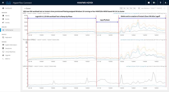The height and width of the screenshot is (92, 169).
Task: Open the hamburger navigation menu
Action: point(3,2)
